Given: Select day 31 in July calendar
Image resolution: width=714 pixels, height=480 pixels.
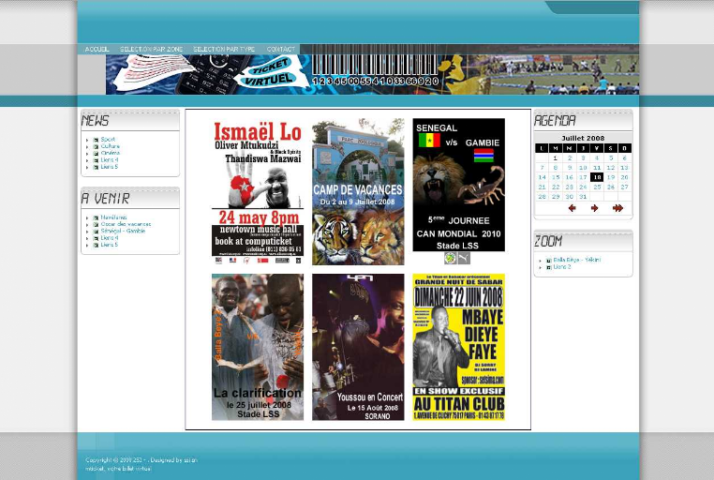Looking at the screenshot, I should tap(583, 197).
